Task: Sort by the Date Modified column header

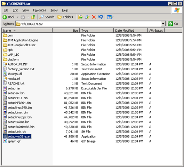Action: click(130, 31)
